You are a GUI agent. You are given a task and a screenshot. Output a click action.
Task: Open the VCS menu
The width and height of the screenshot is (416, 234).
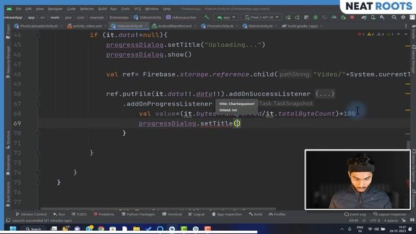point(137,8)
